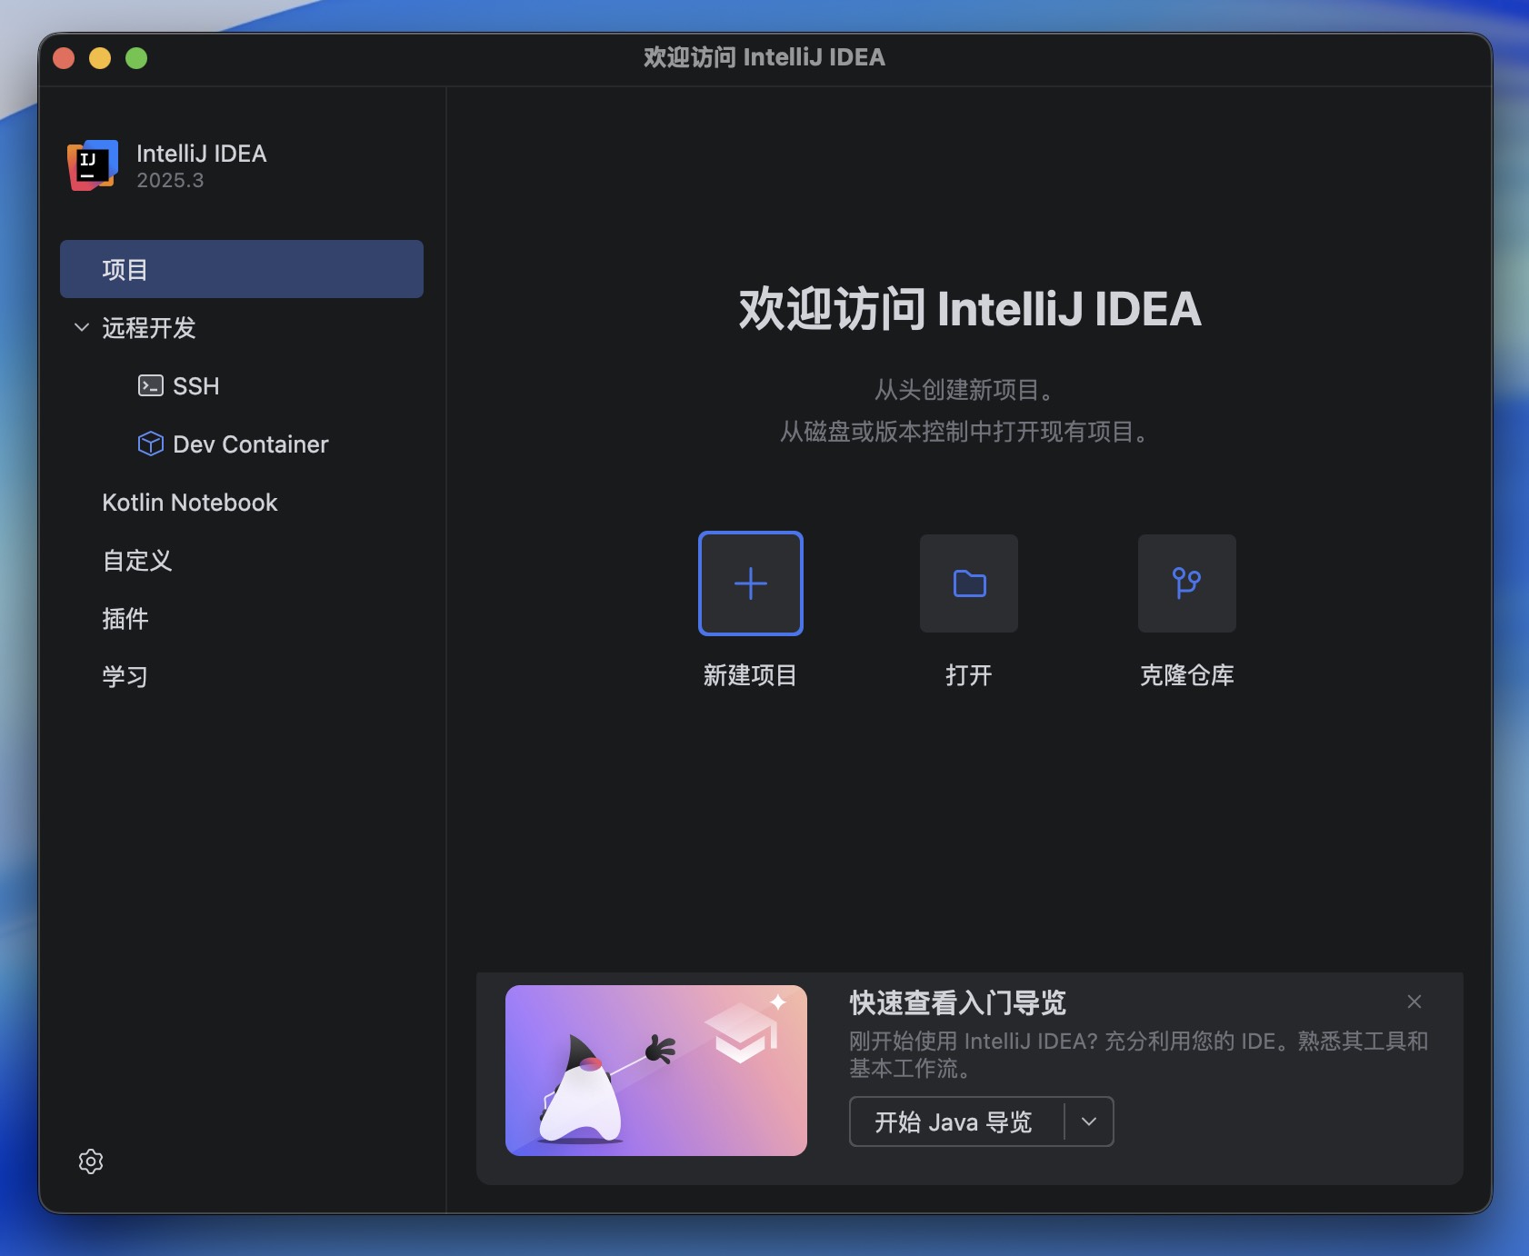The width and height of the screenshot is (1529, 1256).
Task: Click the Dev Container cube icon
Action: [151, 444]
